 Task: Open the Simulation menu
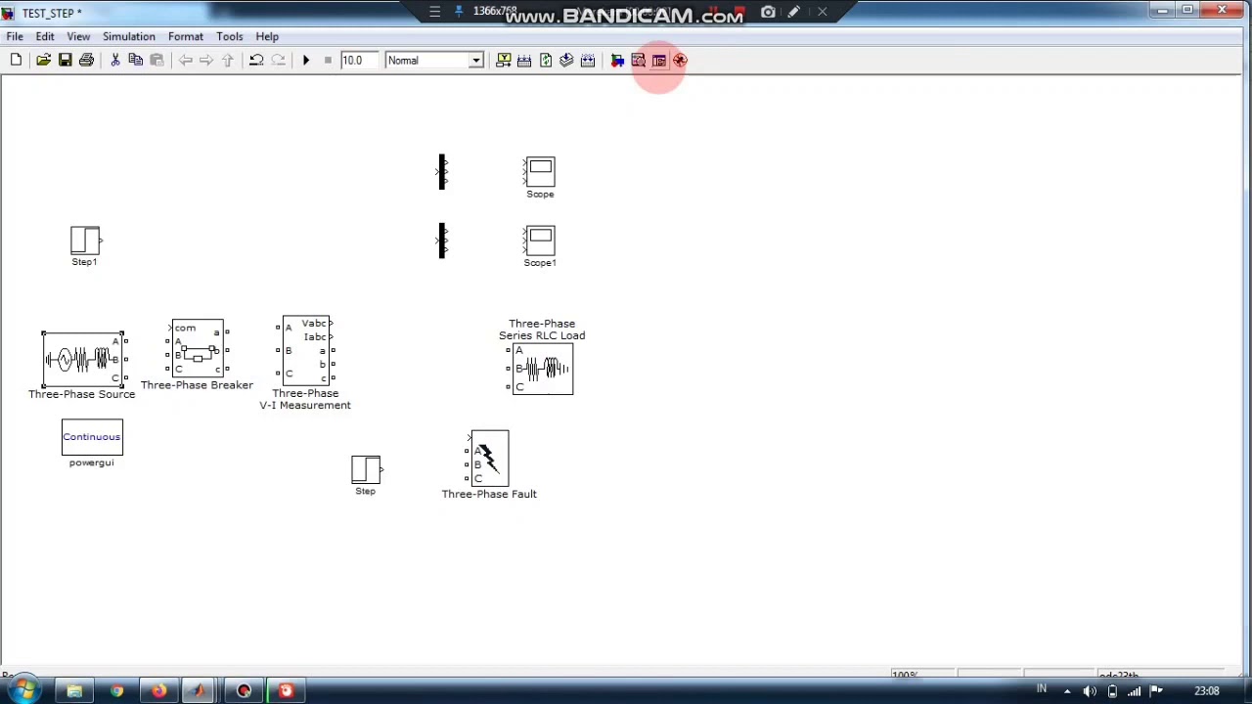point(129,36)
